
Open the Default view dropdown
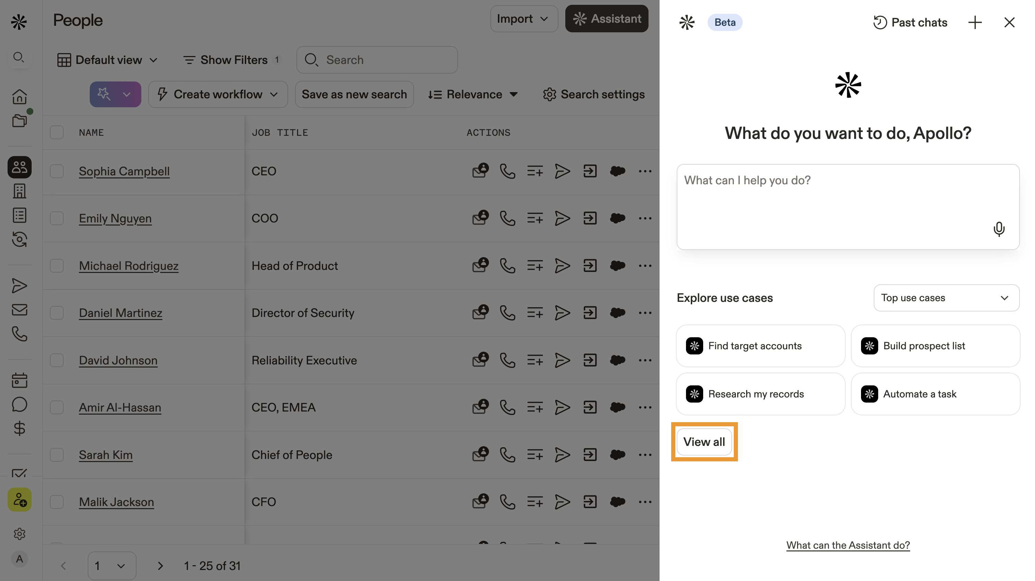[x=107, y=60]
